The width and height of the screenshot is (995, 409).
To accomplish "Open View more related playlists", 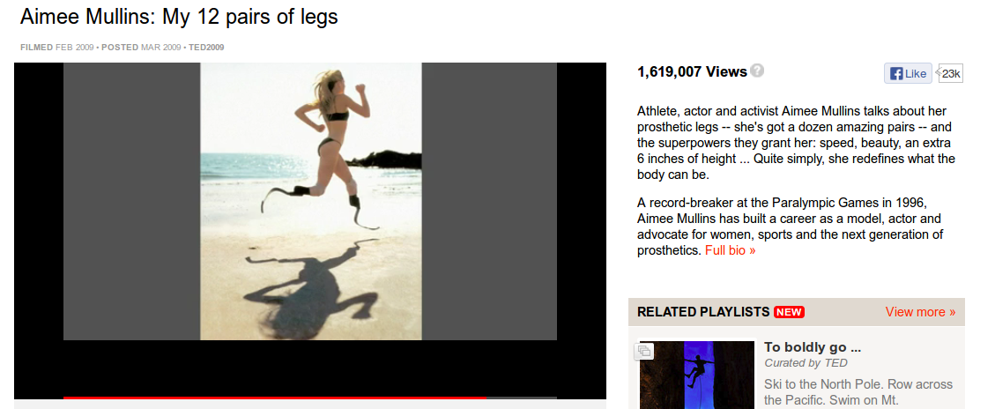I will 920,312.
